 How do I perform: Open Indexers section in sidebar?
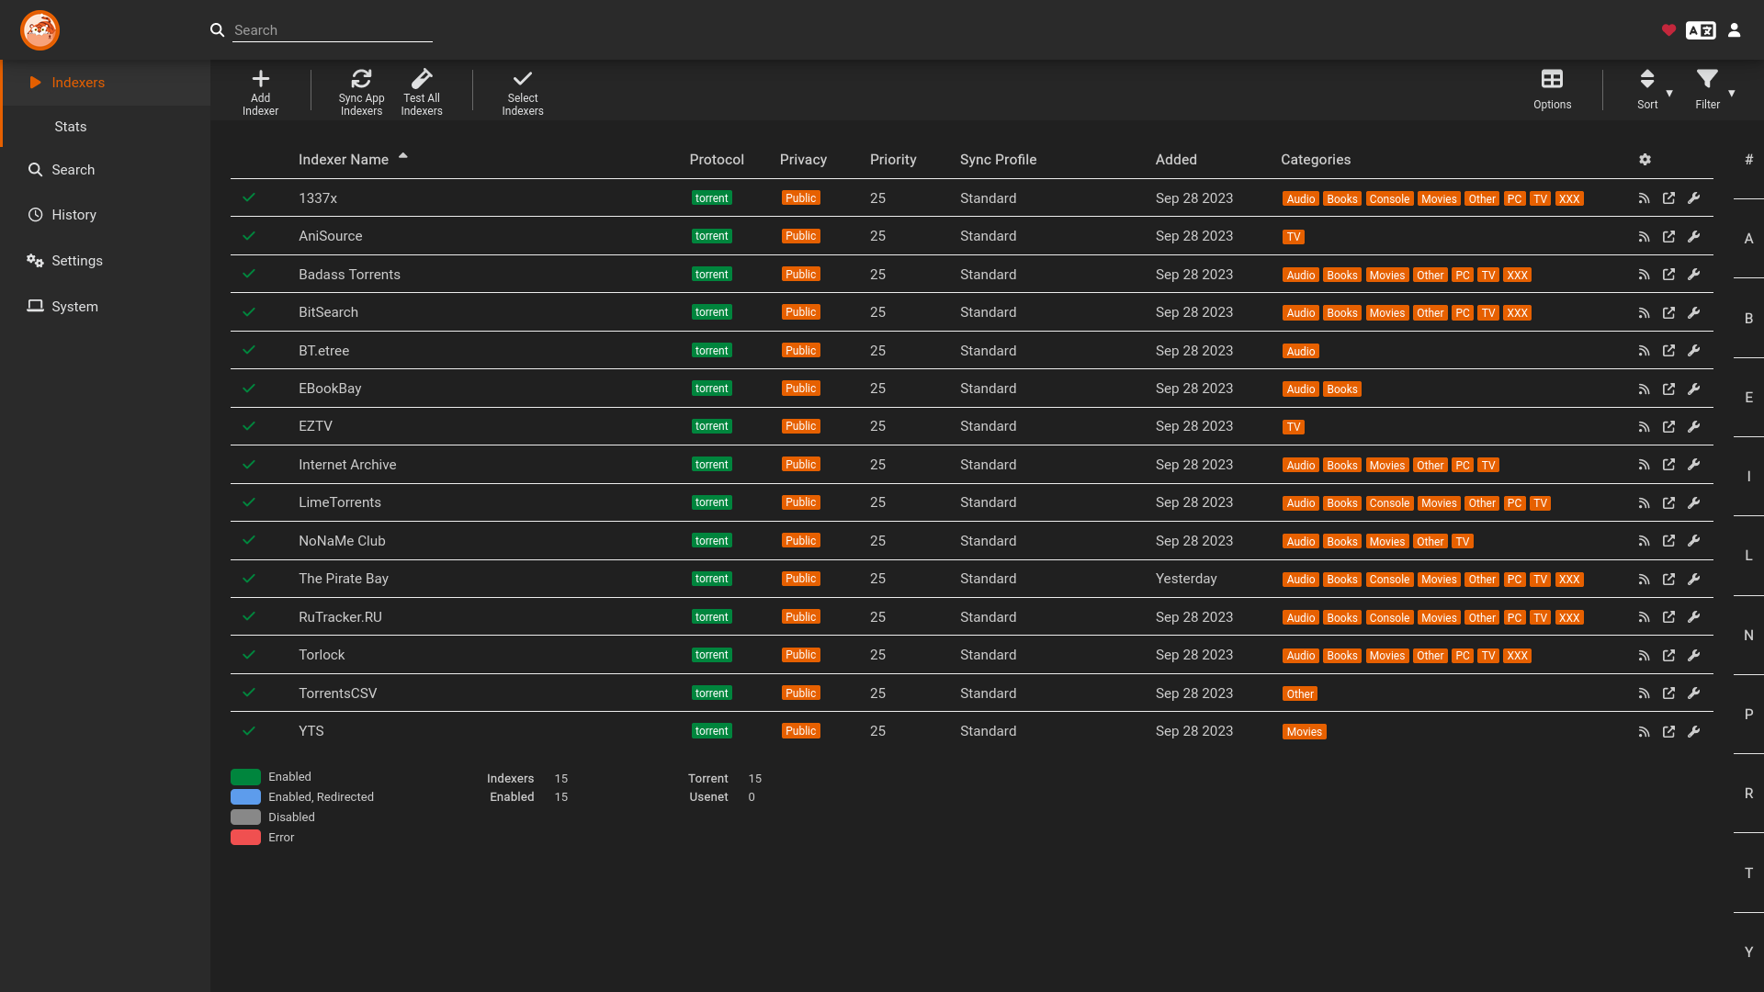coord(106,83)
